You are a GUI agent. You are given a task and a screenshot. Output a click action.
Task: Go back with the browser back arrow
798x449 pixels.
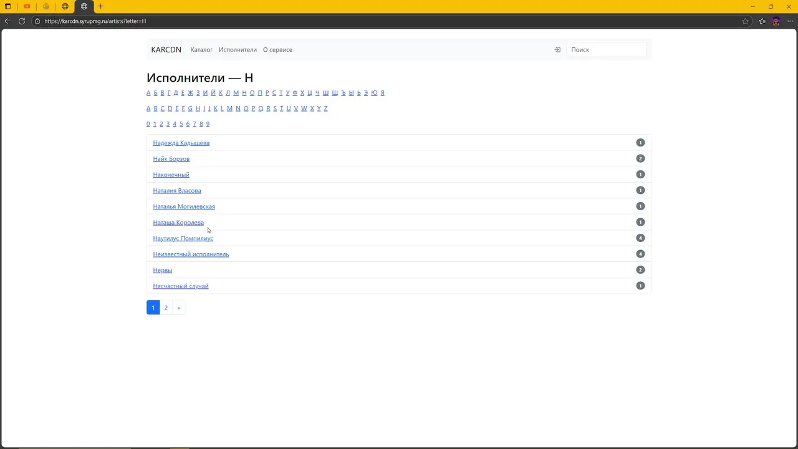[7, 21]
